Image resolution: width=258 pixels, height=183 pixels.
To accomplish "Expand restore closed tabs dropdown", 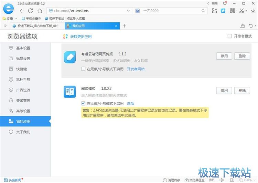I will (256, 26).
